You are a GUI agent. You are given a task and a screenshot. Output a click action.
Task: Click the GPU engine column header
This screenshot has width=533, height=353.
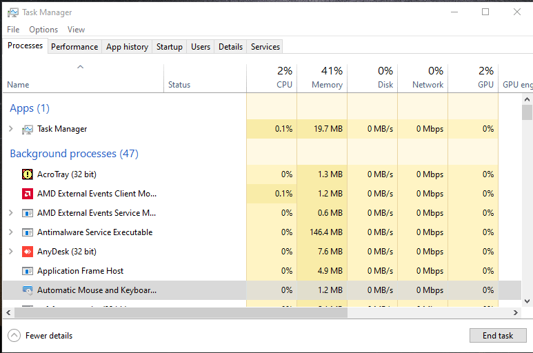click(x=516, y=79)
